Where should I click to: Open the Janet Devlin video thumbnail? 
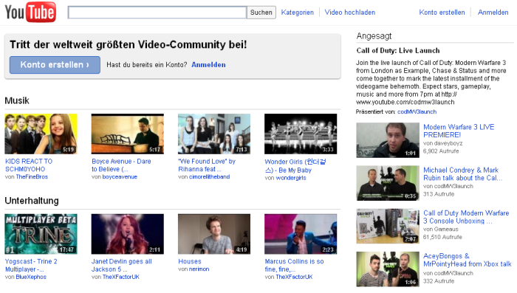[128, 234]
